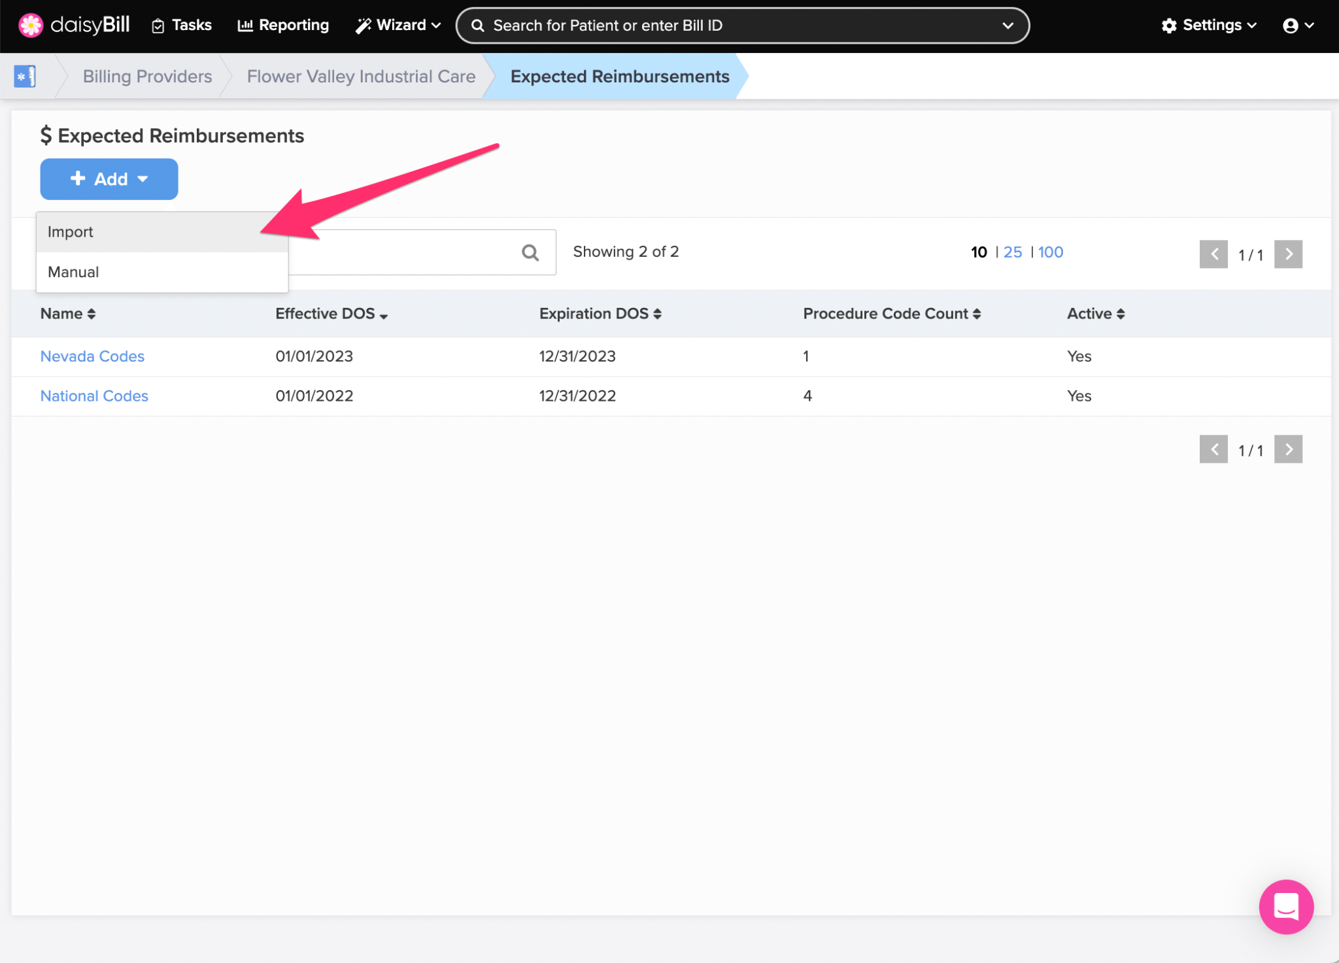Open the Settings dropdown

point(1210,25)
